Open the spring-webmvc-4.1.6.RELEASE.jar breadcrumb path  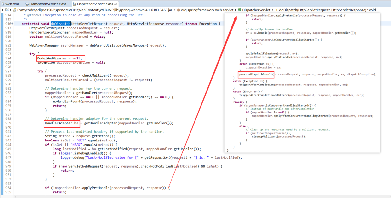click(95, 10)
